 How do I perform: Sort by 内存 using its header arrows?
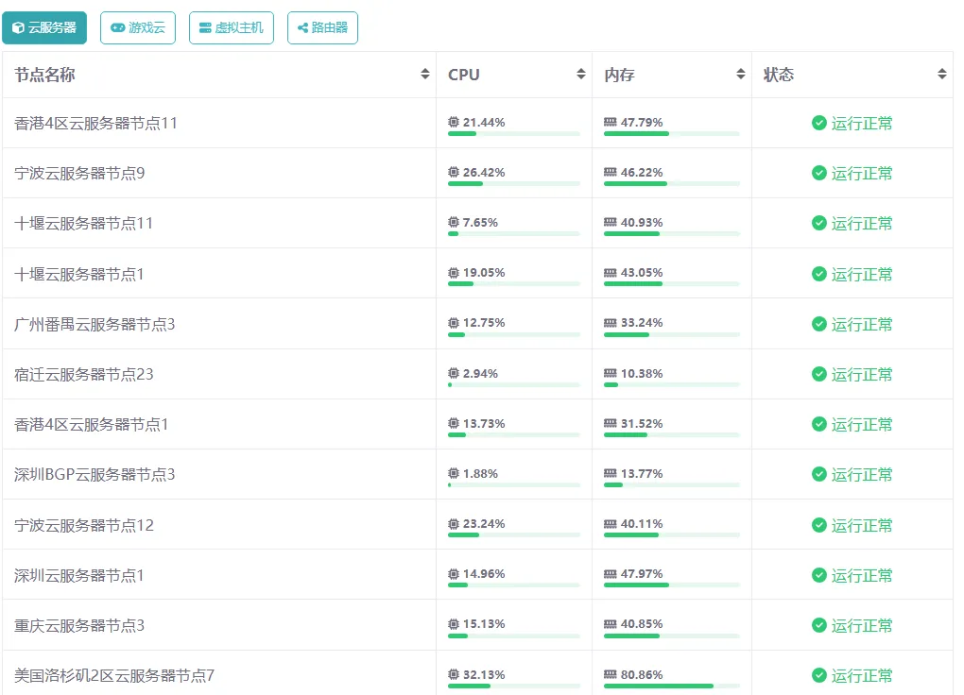click(x=741, y=75)
